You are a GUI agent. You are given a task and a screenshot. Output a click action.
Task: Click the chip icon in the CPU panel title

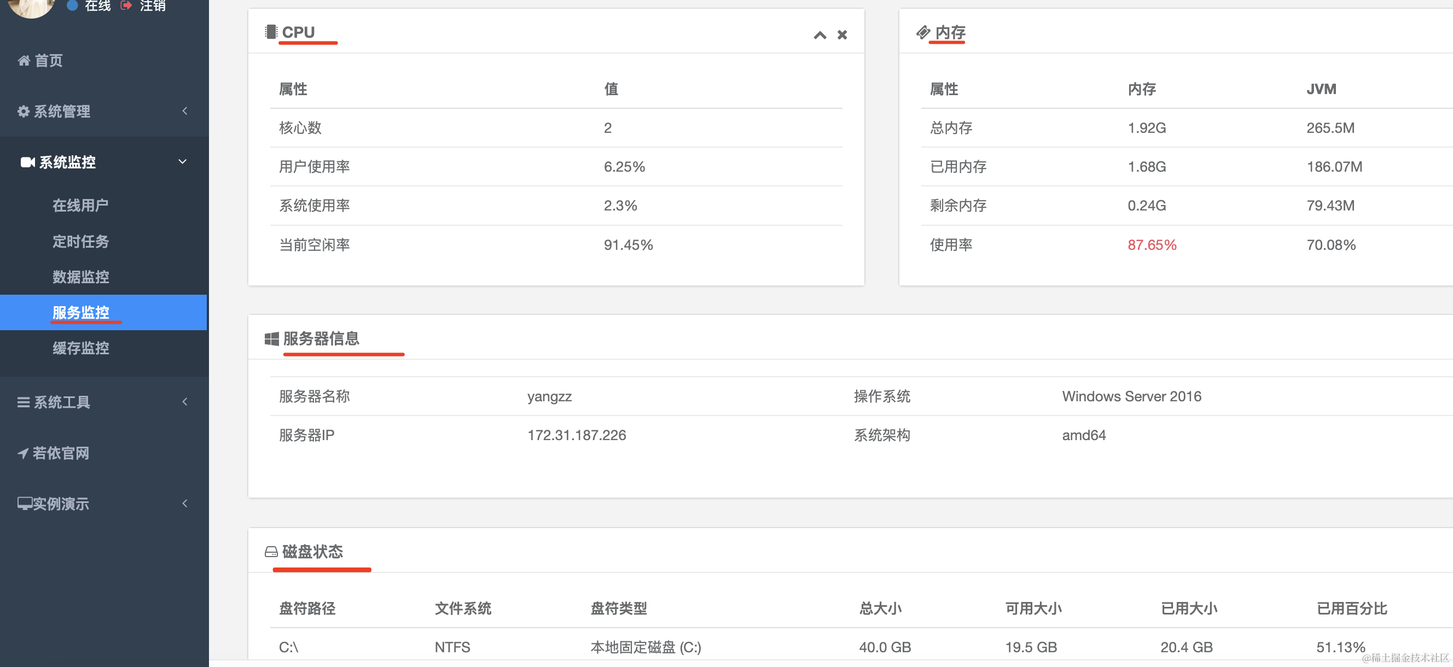click(x=271, y=32)
